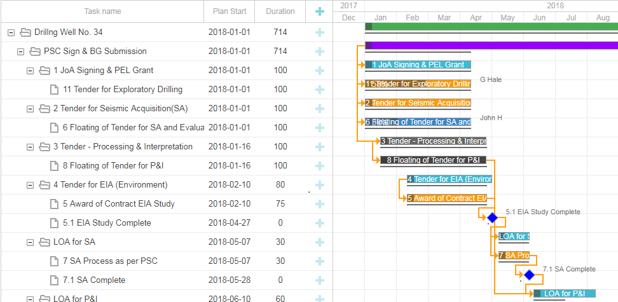
Task: Click plus icon for 1 JoA Signing row
Action: click(320, 71)
